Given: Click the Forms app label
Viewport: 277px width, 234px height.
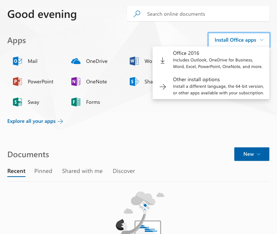Looking at the screenshot, I should (93, 102).
